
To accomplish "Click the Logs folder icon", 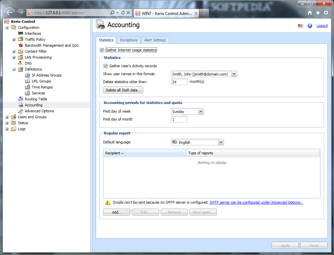I will click(x=13, y=129).
